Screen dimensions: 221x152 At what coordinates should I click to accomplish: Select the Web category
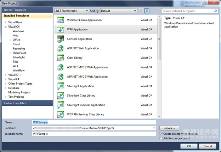coord(15,35)
